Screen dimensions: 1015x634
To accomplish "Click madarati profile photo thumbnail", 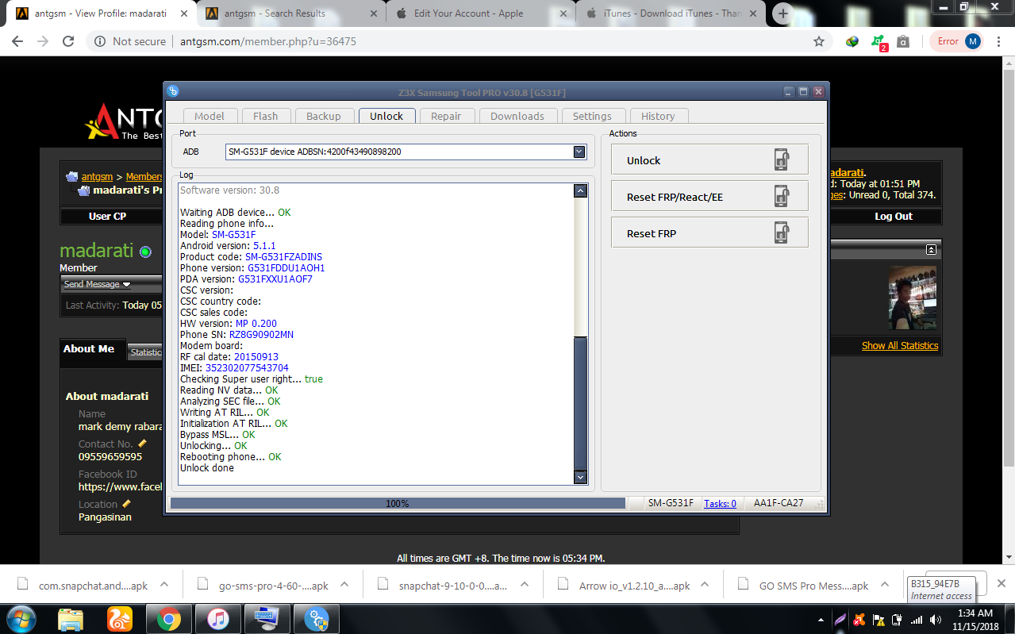I will click(x=913, y=298).
